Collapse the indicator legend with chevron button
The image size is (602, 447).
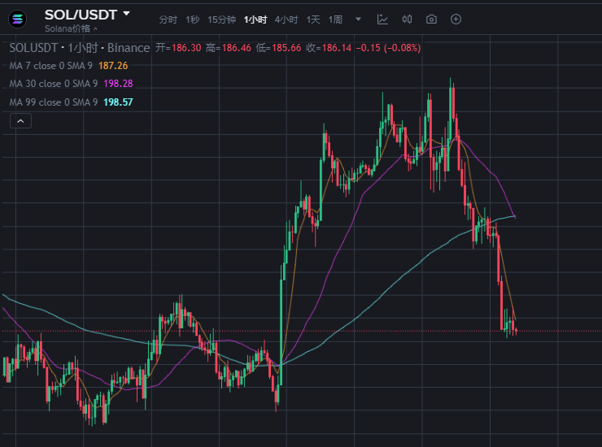20,120
